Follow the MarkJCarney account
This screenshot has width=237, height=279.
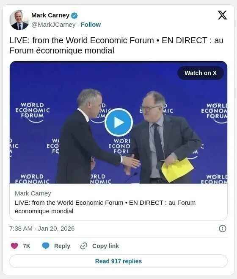[91, 25]
